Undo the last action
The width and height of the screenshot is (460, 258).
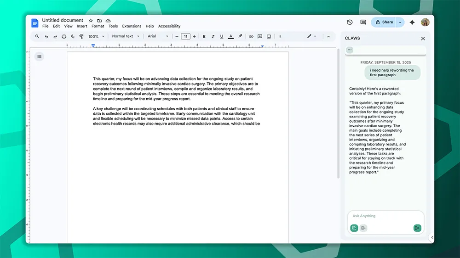click(46, 37)
